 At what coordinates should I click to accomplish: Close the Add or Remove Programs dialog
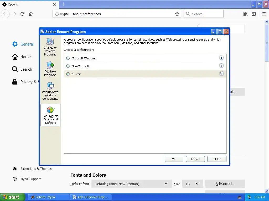pos(226,32)
